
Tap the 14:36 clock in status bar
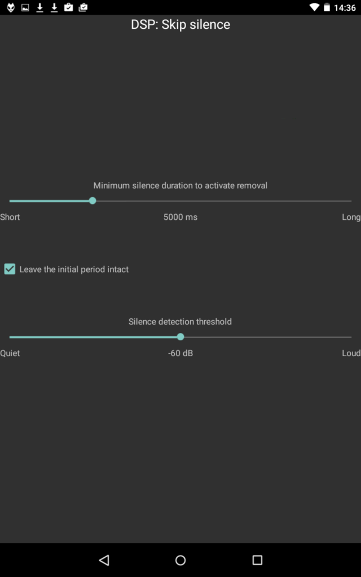(x=345, y=8)
